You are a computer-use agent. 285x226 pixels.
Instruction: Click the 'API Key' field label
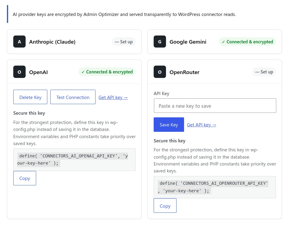pos(161,94)
